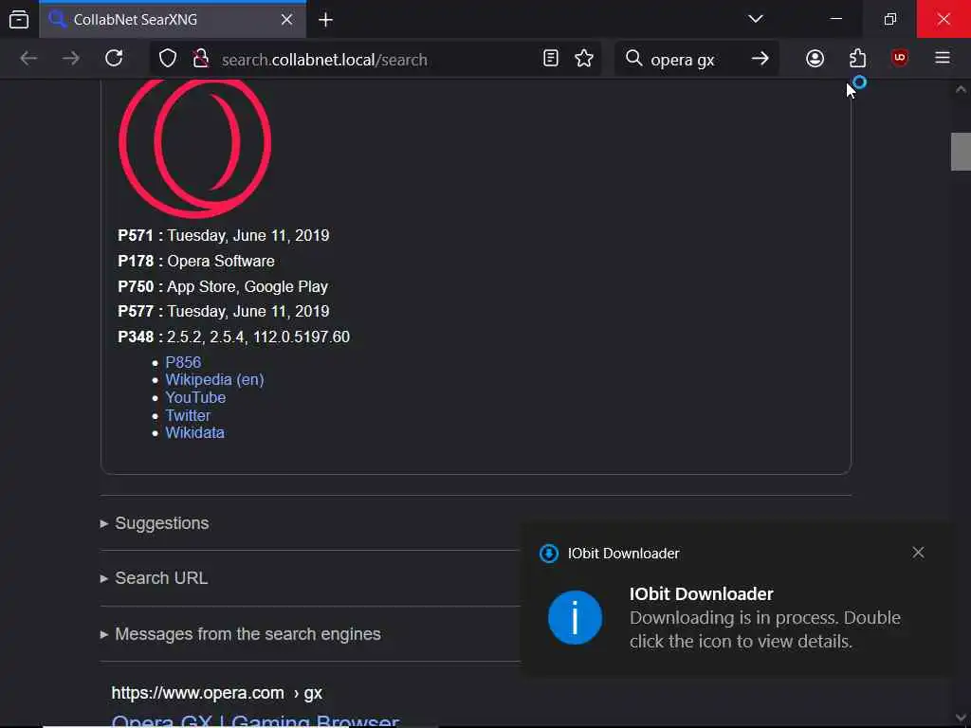The width and height of the screenshot is (971, 728).
Task: Open the insecure connection padlock info
Action: [200, 59]
